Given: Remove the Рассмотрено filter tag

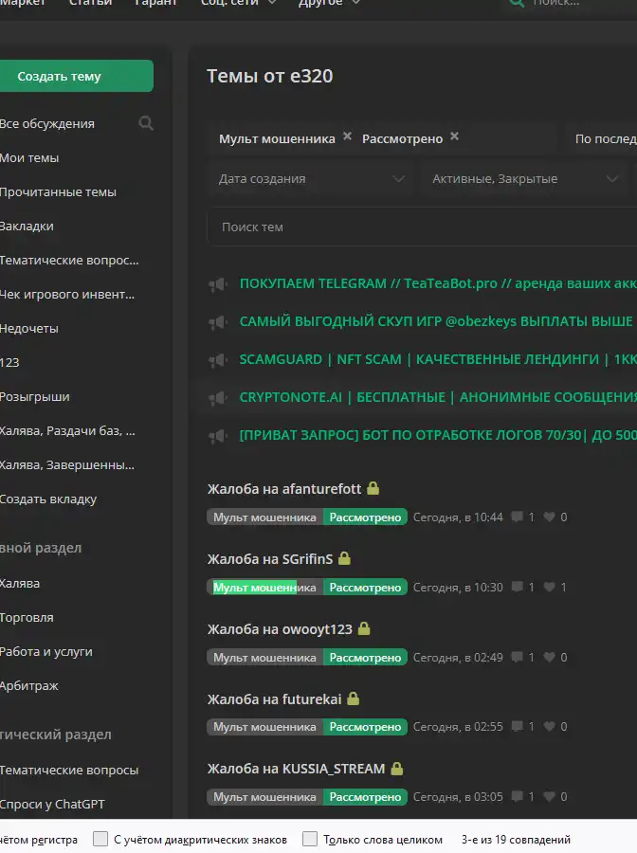Looking at the screenshot, I should tap(455, 136).
